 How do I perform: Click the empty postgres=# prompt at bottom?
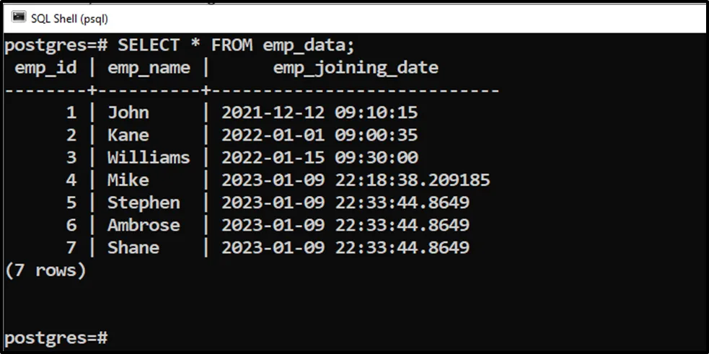pyautogui.click(x=56, y=337)
